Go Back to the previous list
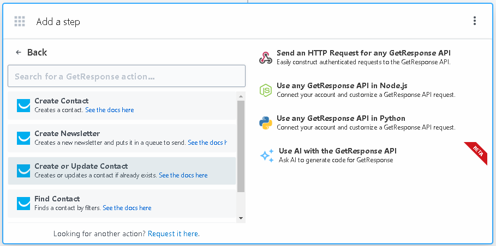This screenshot has height=246, width=496. pyautogui.click(x=31, y=52)
